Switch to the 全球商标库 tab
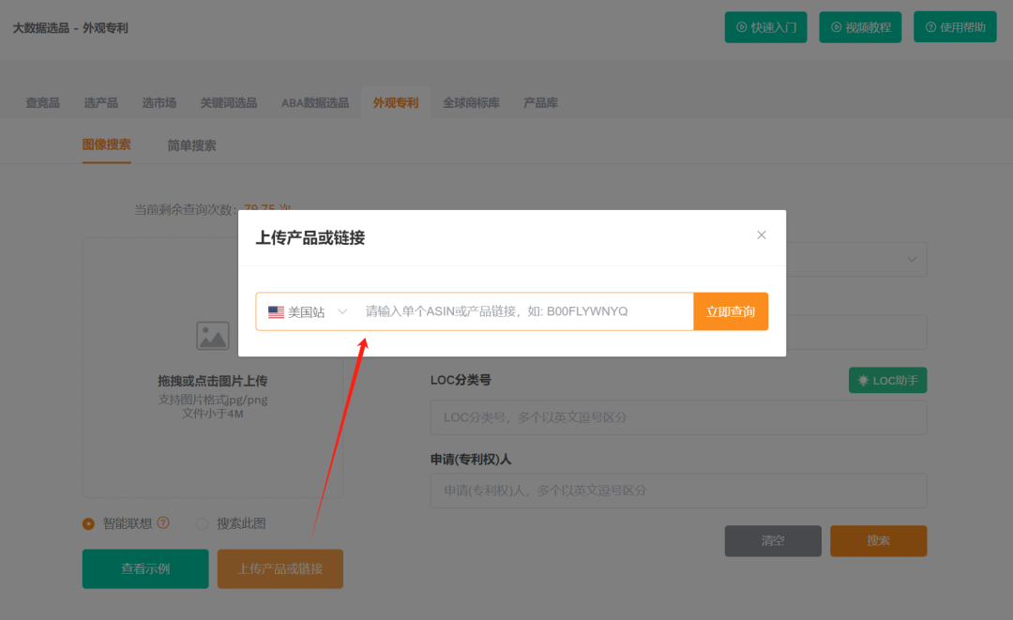Image resolution: width=1013 pixels, height=620 pixels. click(472, 102)
